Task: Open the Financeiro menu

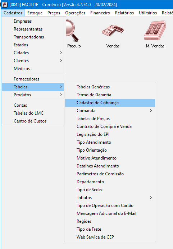Action: click(x=100, y=13)
